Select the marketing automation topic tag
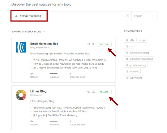167x133 pixels. 139,59
